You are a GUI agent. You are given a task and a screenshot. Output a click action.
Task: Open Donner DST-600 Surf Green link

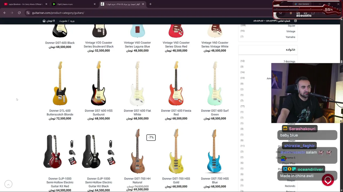point(215,113)
